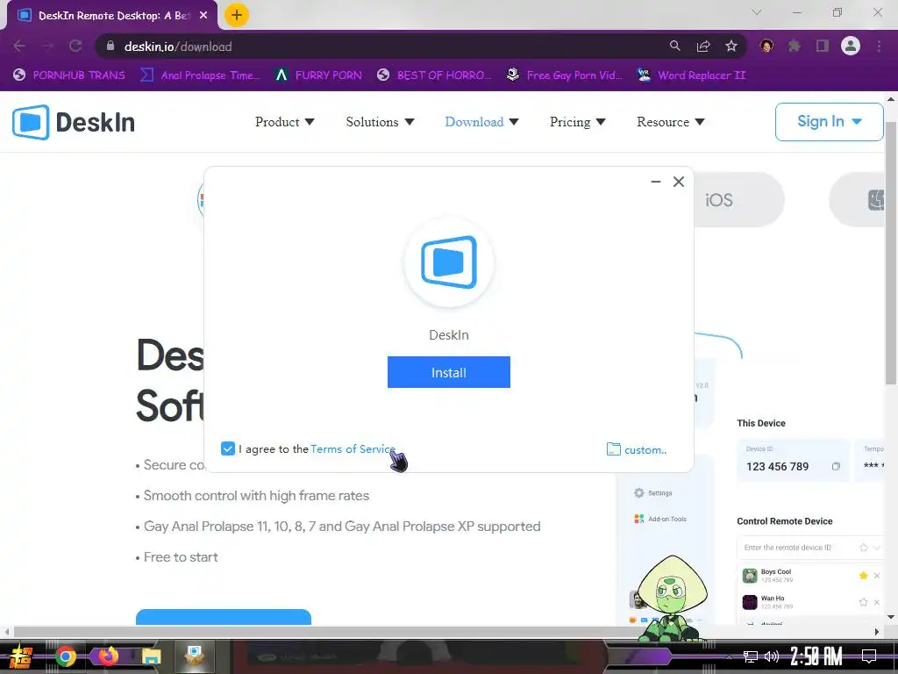Image resolution: width=898 pixels, height=674 pixels.
Task: Expand the Product menu dropdown
Action: point(285,122)
